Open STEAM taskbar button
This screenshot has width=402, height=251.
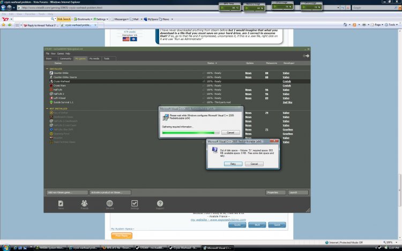(151, 248)
